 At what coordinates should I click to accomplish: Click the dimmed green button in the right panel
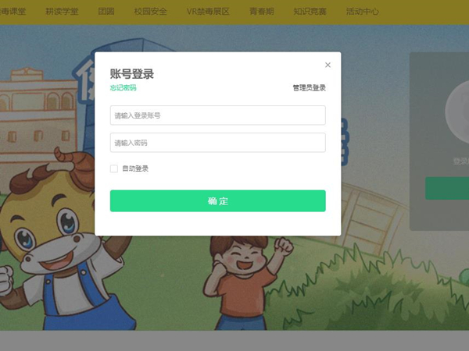point(447,188)
